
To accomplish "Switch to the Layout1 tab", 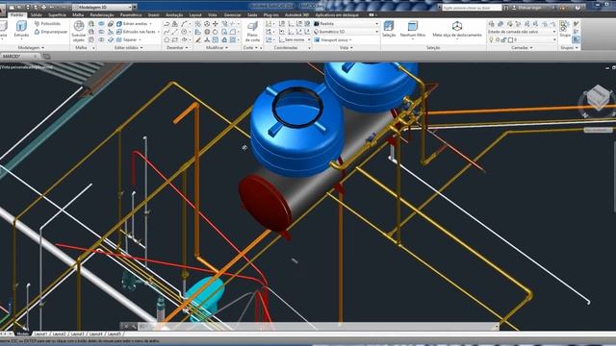I will pos(40,334).
